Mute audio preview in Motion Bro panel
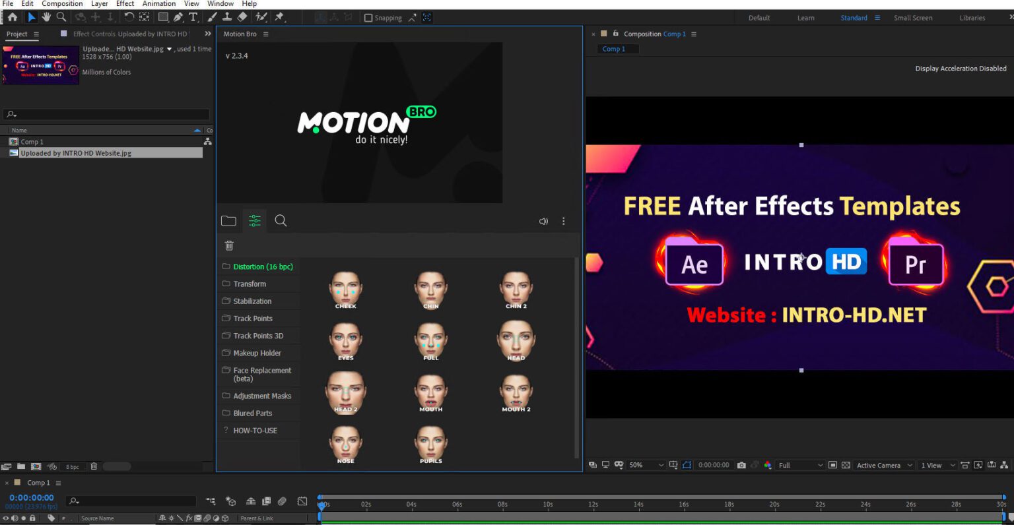The image size is (1014, 525). (543, 221)
